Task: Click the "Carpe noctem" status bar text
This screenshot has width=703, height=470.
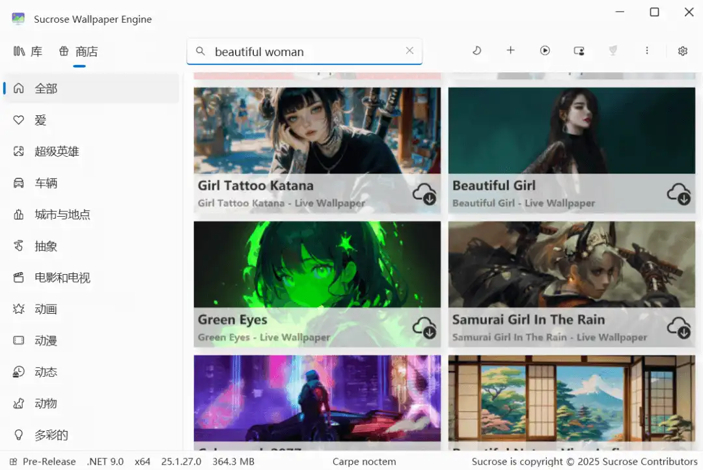Action: [x=364, y=462]
